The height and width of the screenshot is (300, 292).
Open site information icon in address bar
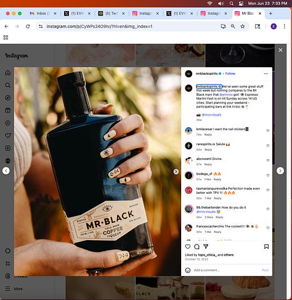pyautogui.click(x=41, y=27)
